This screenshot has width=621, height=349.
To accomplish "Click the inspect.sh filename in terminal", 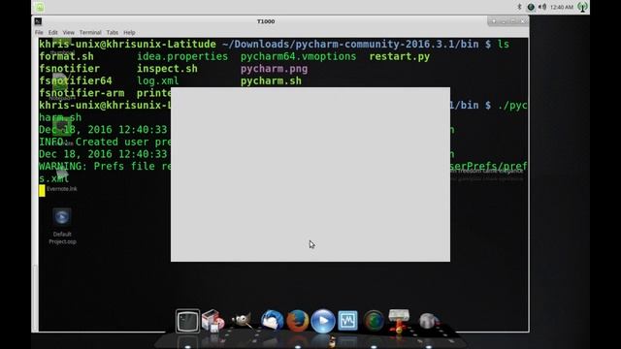I will pos(167,69).
